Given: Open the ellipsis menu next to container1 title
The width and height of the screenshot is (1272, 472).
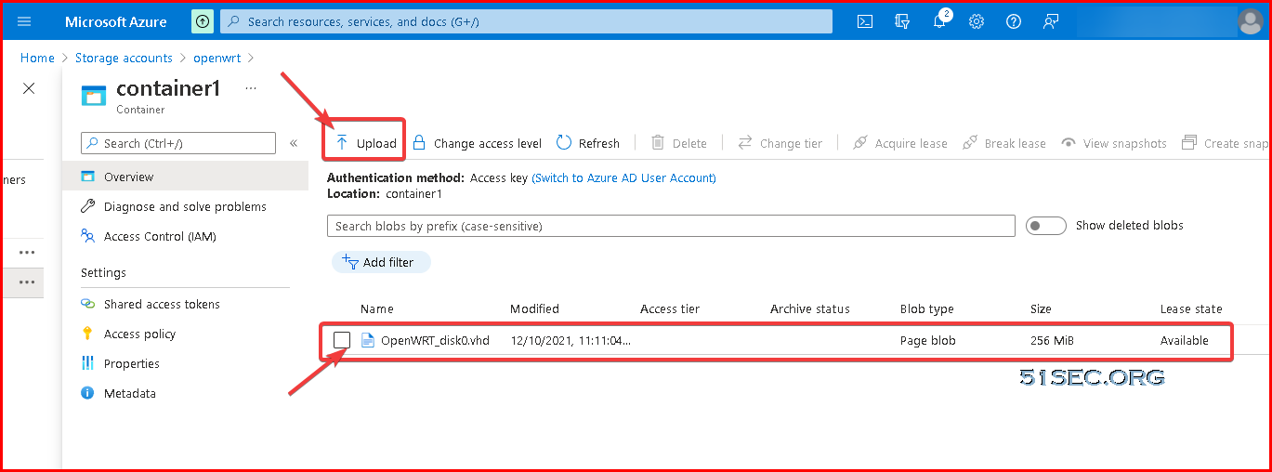Looking at the screenshot, I should [250, 88].
